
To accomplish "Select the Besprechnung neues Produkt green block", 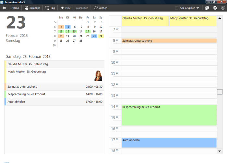I will [x=169, y=115].
